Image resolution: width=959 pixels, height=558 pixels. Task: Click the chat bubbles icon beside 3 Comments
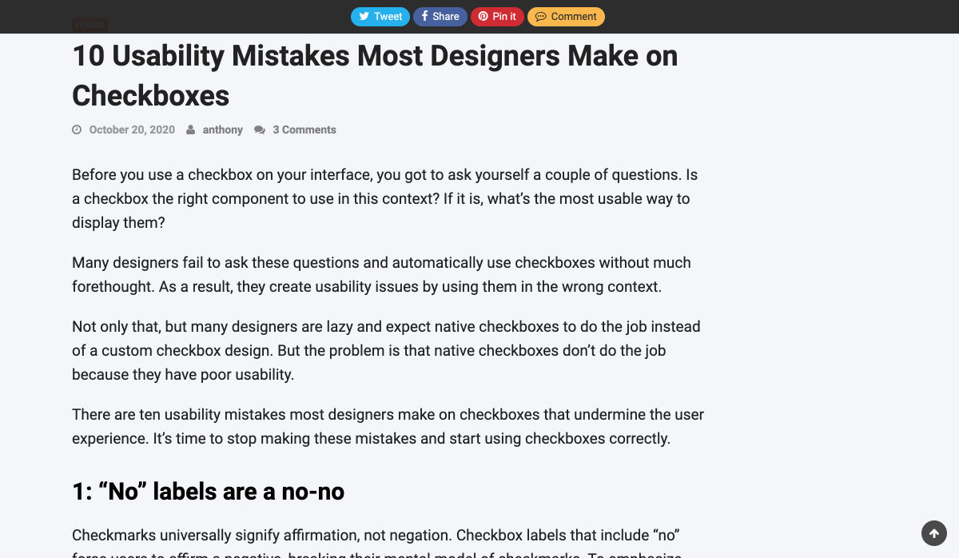tap(260, 130)
